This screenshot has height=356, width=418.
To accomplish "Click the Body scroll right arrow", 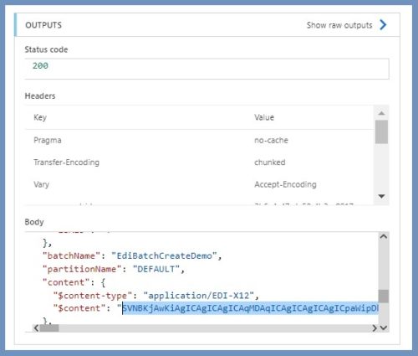I will point(375,328).
